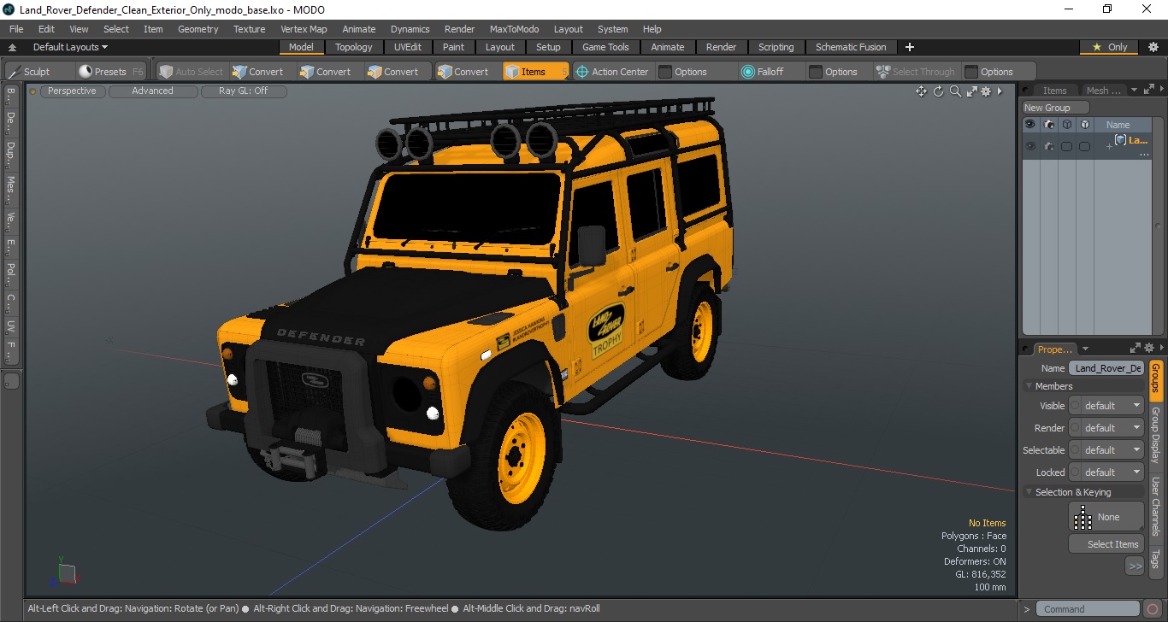1168x622 pixels.
Task: Click the solid cube column header
Action: click(1084, 124)
